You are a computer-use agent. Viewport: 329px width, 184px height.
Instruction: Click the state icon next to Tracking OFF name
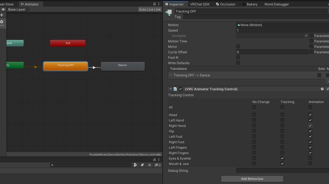coord(169,13)
